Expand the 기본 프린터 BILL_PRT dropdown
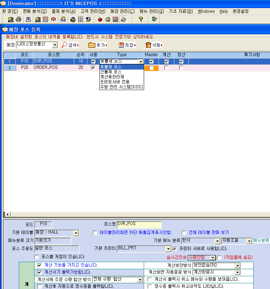 pos(168,249)
